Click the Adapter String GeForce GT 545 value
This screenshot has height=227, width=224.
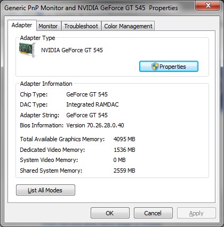87,115
